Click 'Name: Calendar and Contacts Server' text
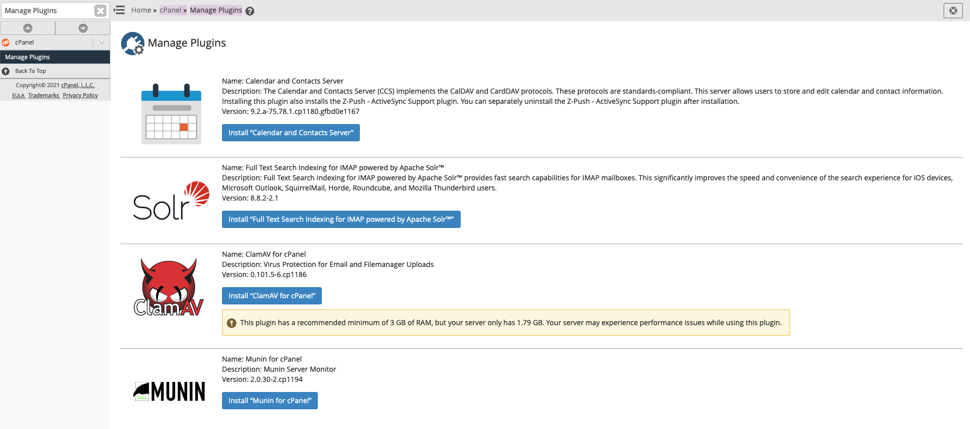Viewport: 970px width, 429px height. (283, 81)
